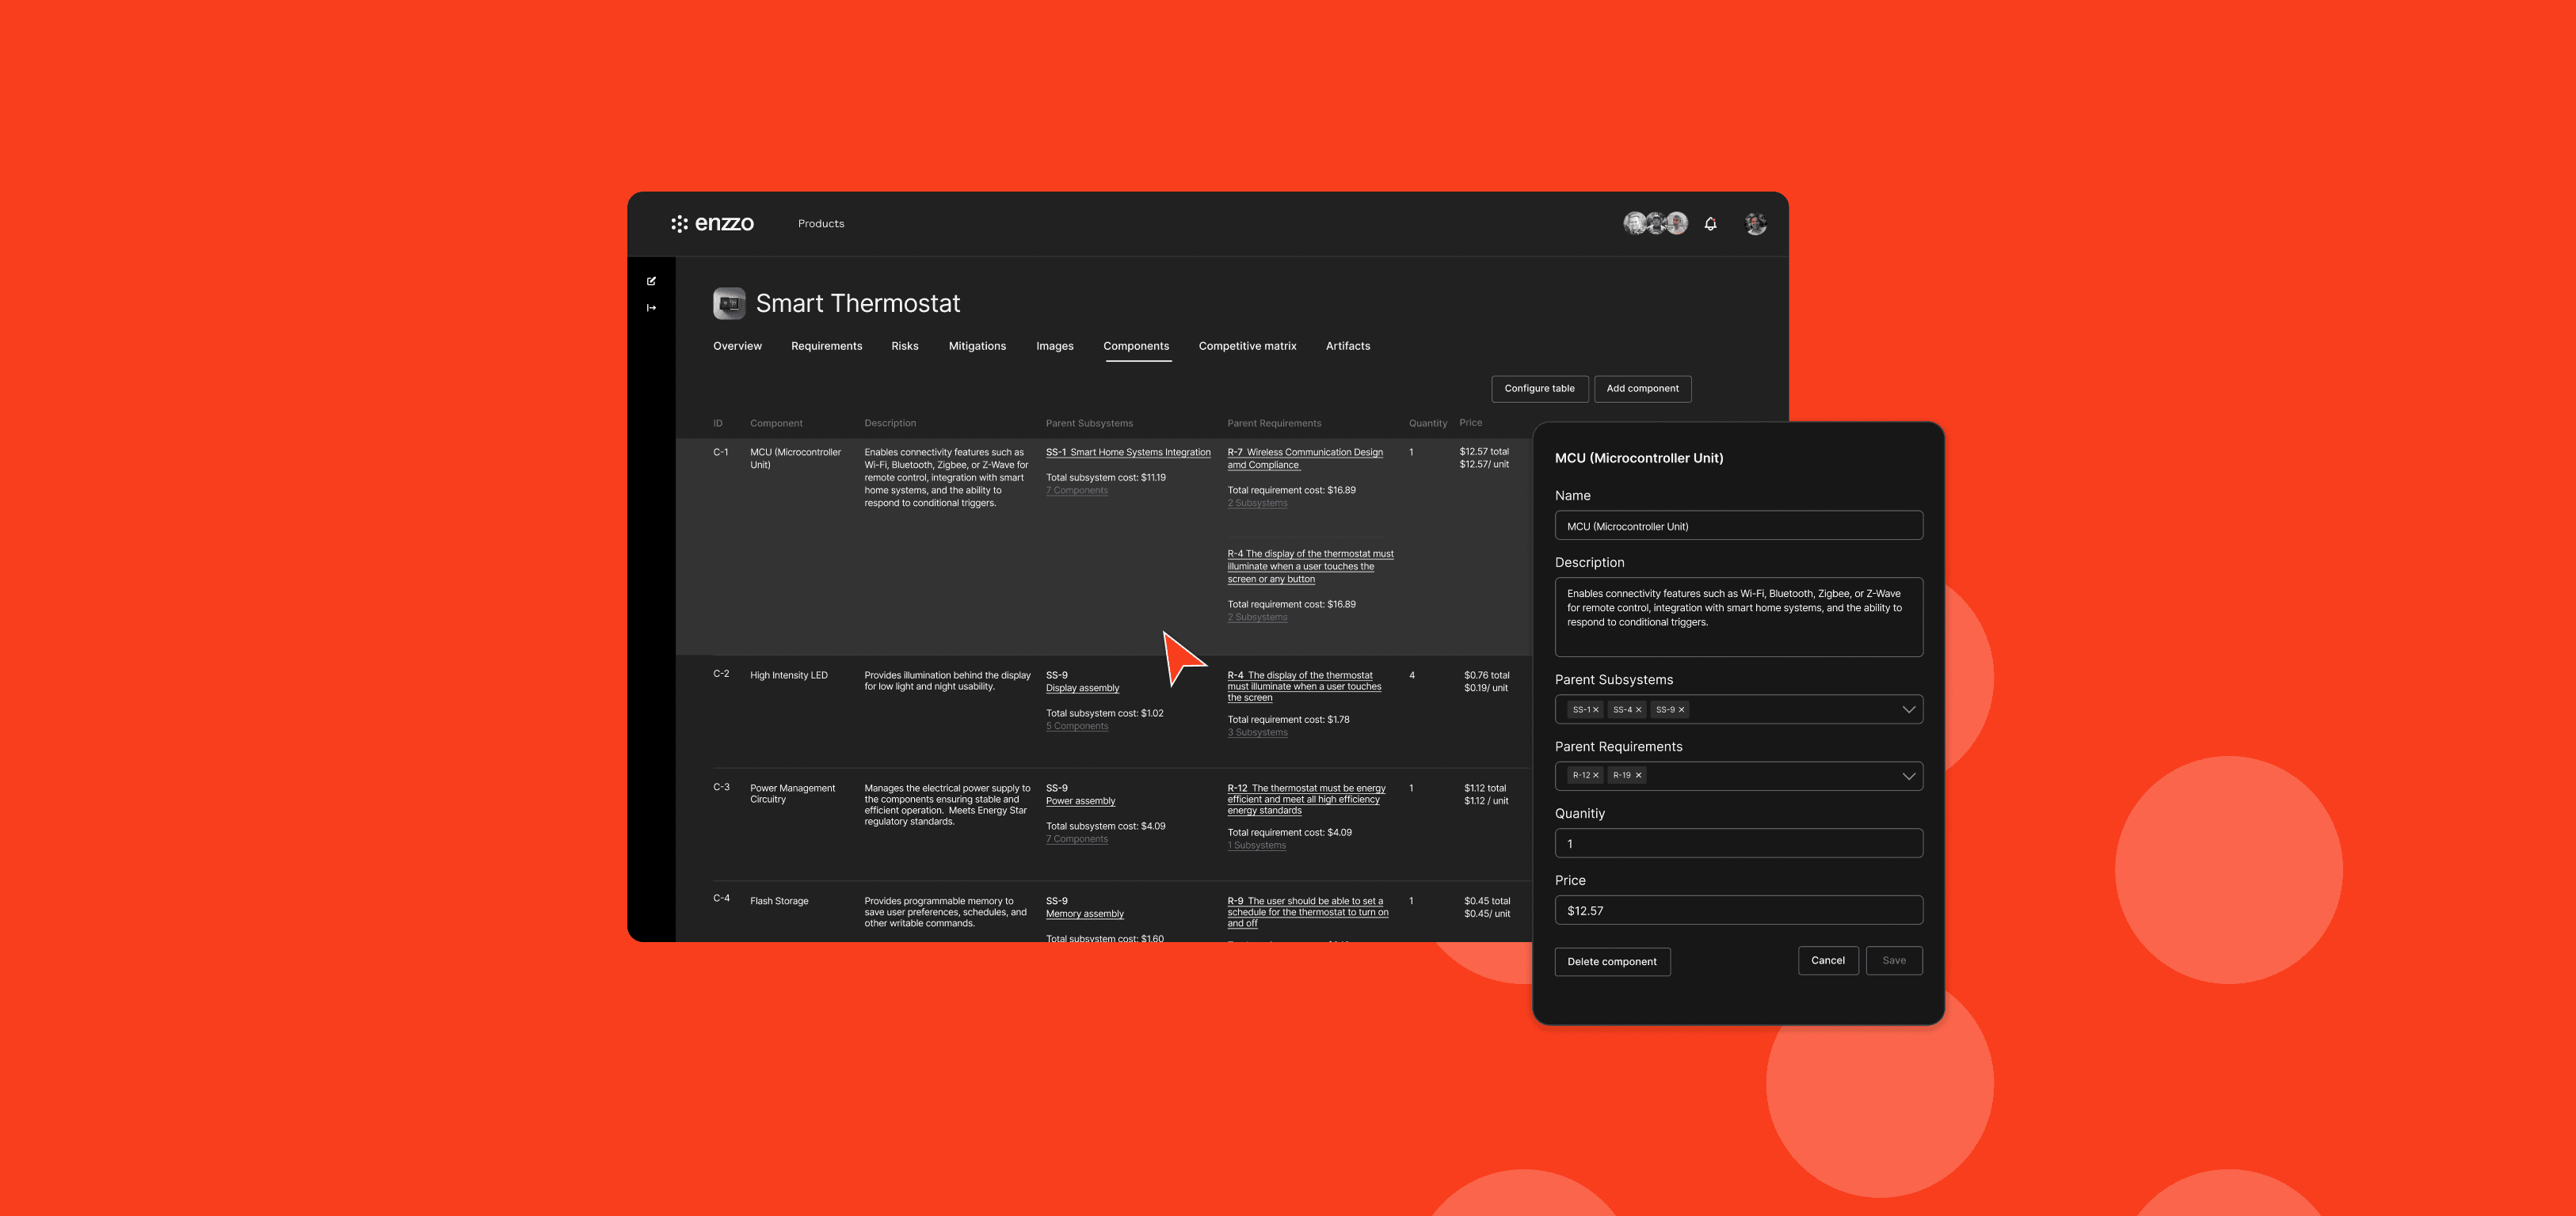2576x1216 pixels.
Task: Click the Add component button
Action: coord(1642,389)
